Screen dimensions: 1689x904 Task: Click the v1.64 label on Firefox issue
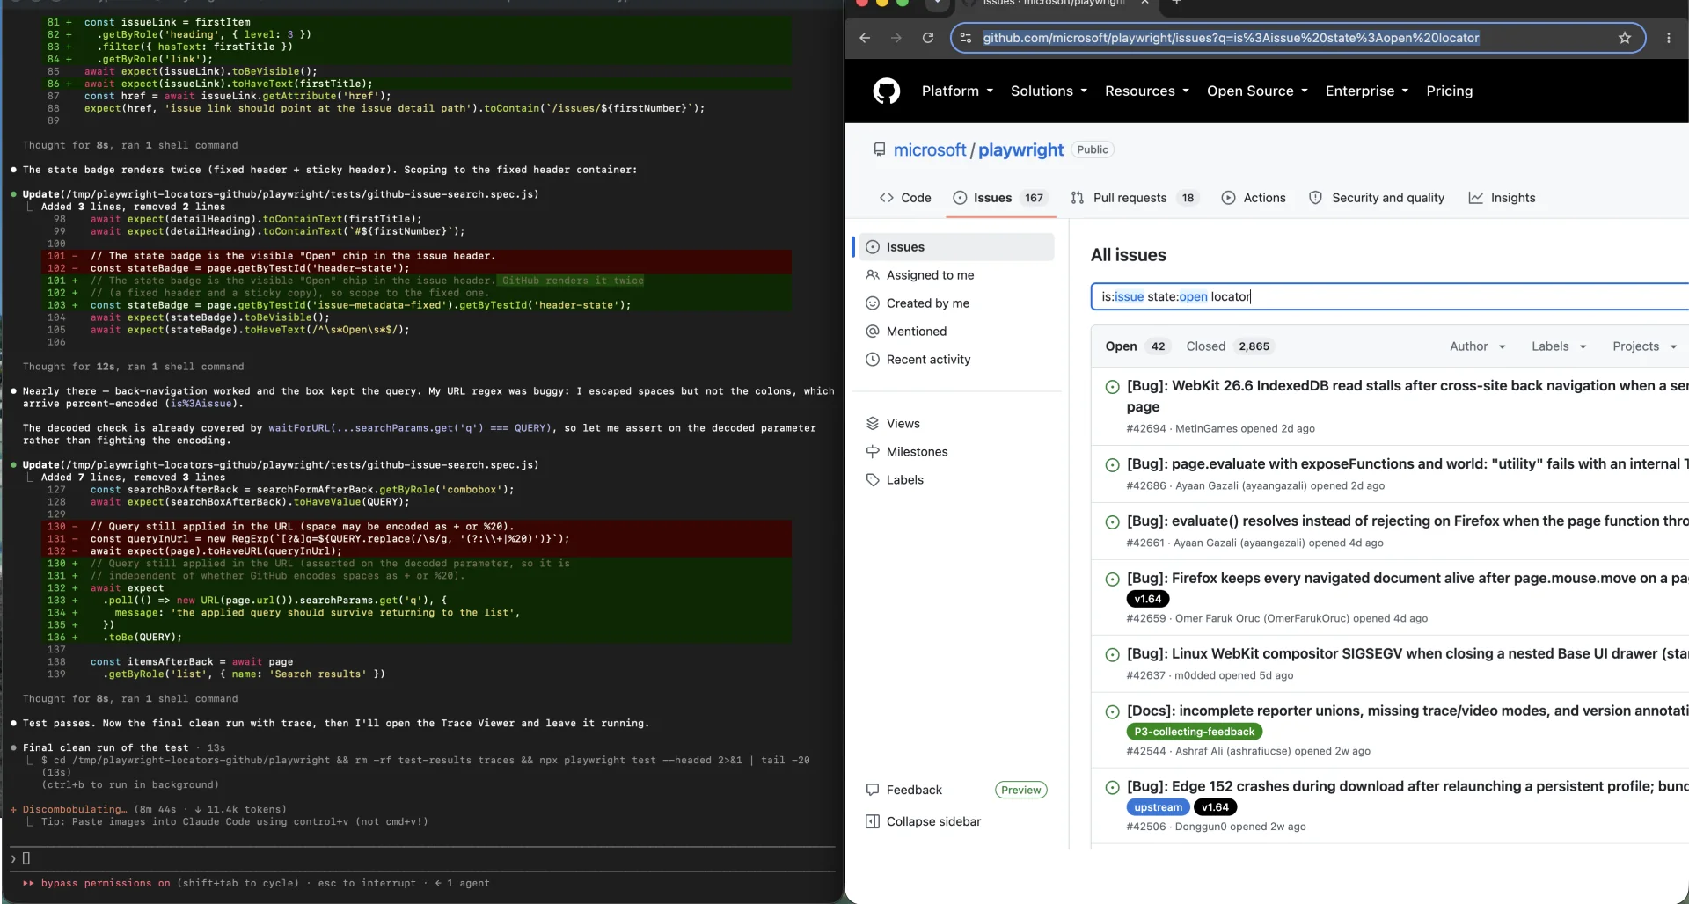1147,599
